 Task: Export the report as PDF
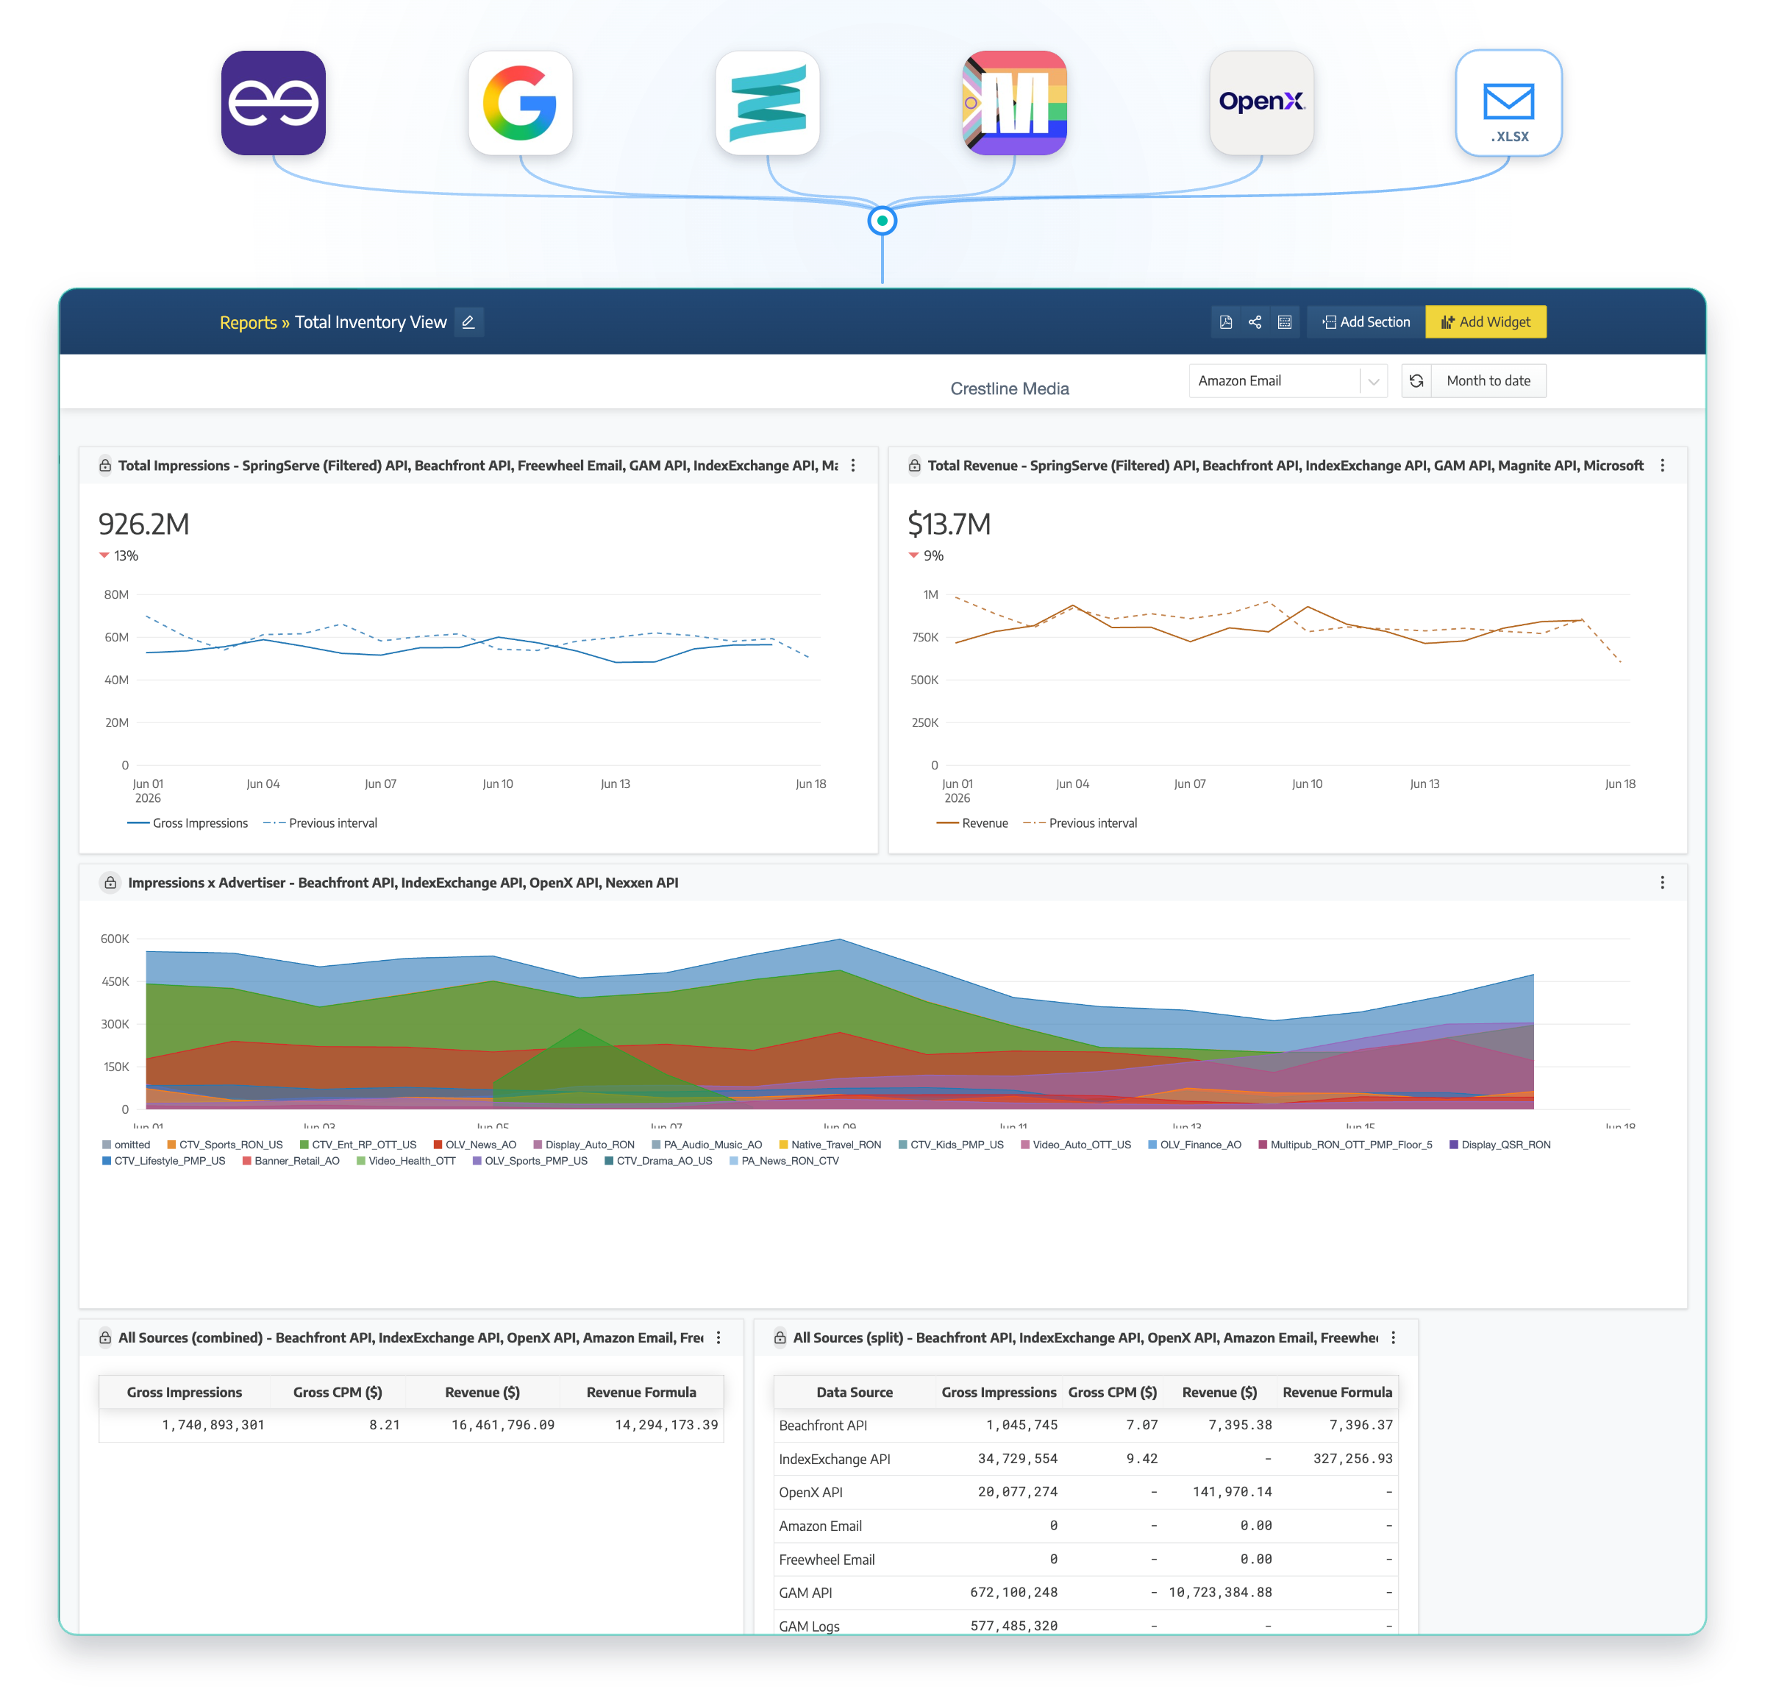pos(1226,321)
